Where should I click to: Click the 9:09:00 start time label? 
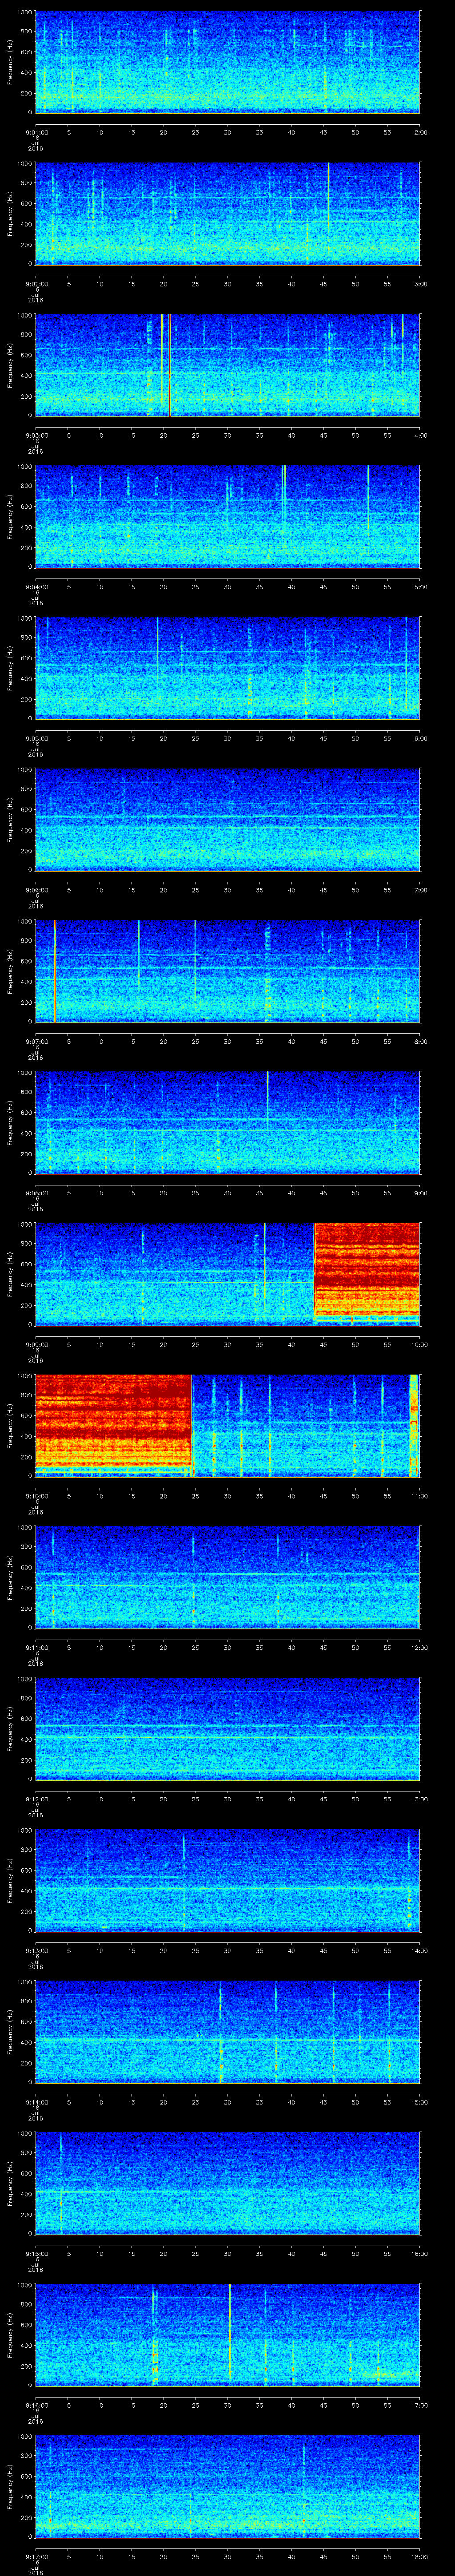point(36,1343)
